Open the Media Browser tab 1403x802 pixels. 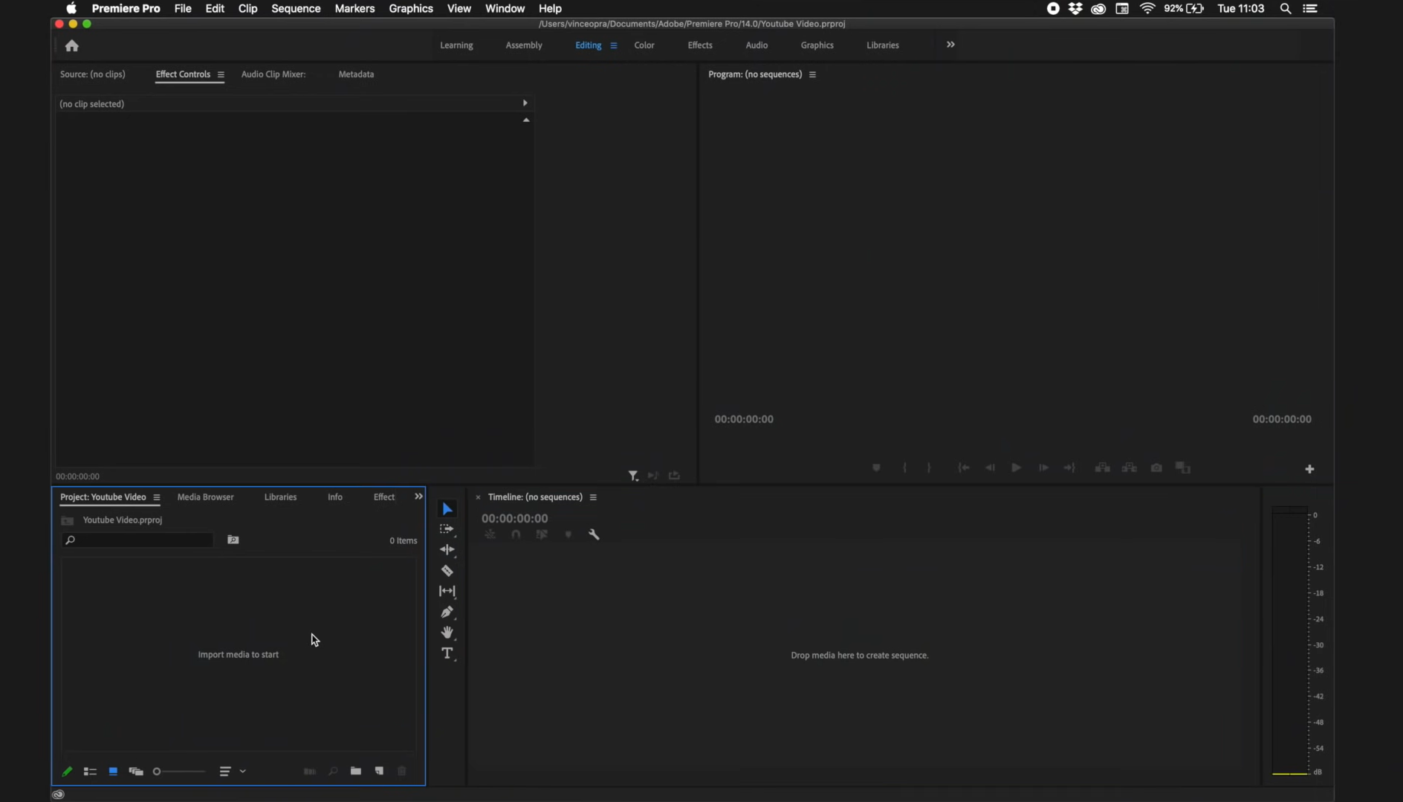coord(205,497)
